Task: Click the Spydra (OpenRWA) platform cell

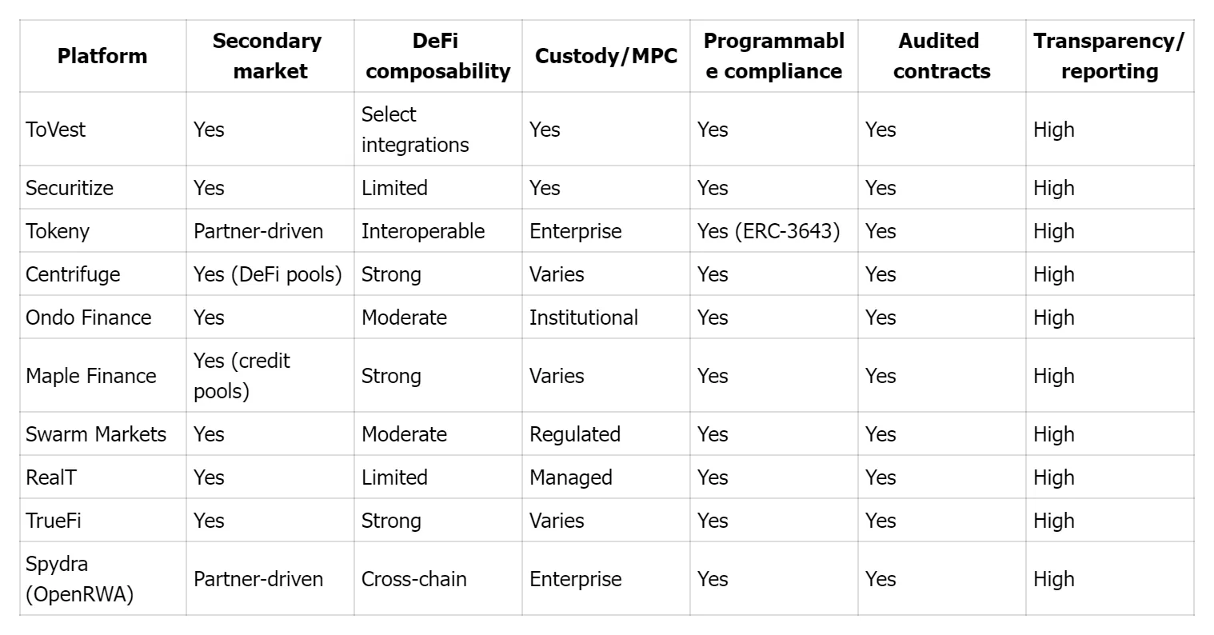Action: click(79, 579)
